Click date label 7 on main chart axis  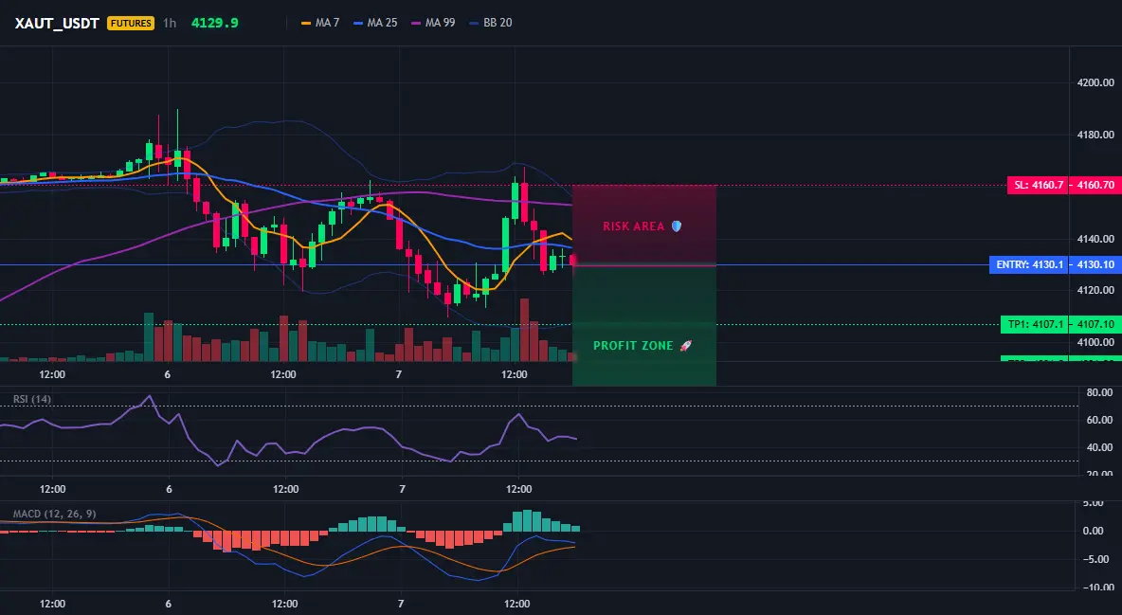(399, 374)
